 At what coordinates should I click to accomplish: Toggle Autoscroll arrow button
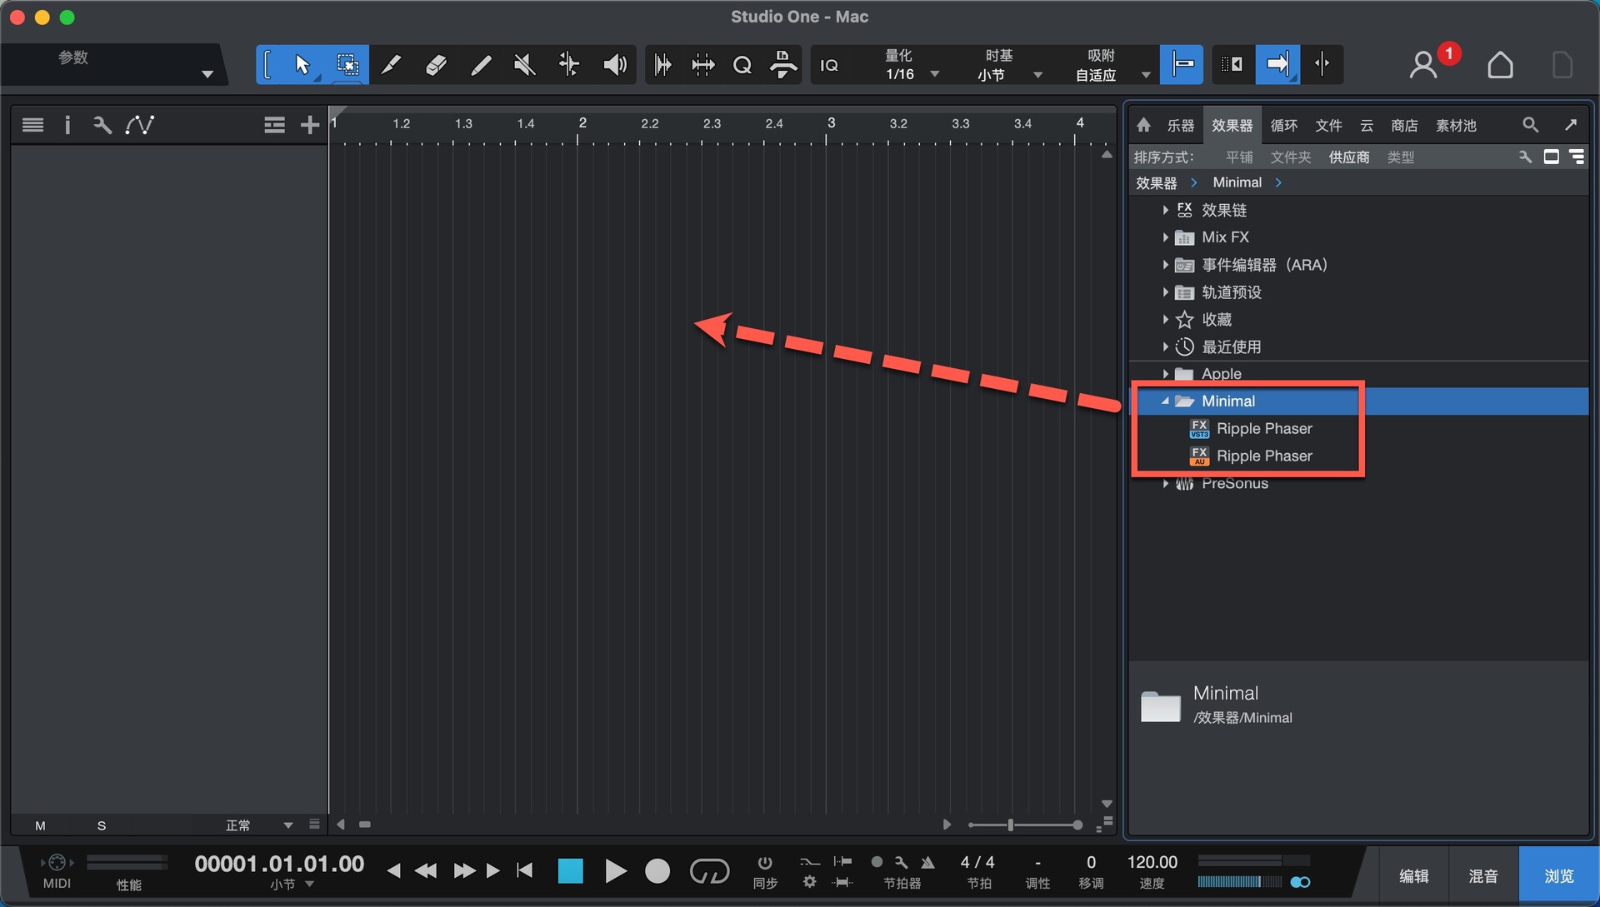[x=1277, y=65]
